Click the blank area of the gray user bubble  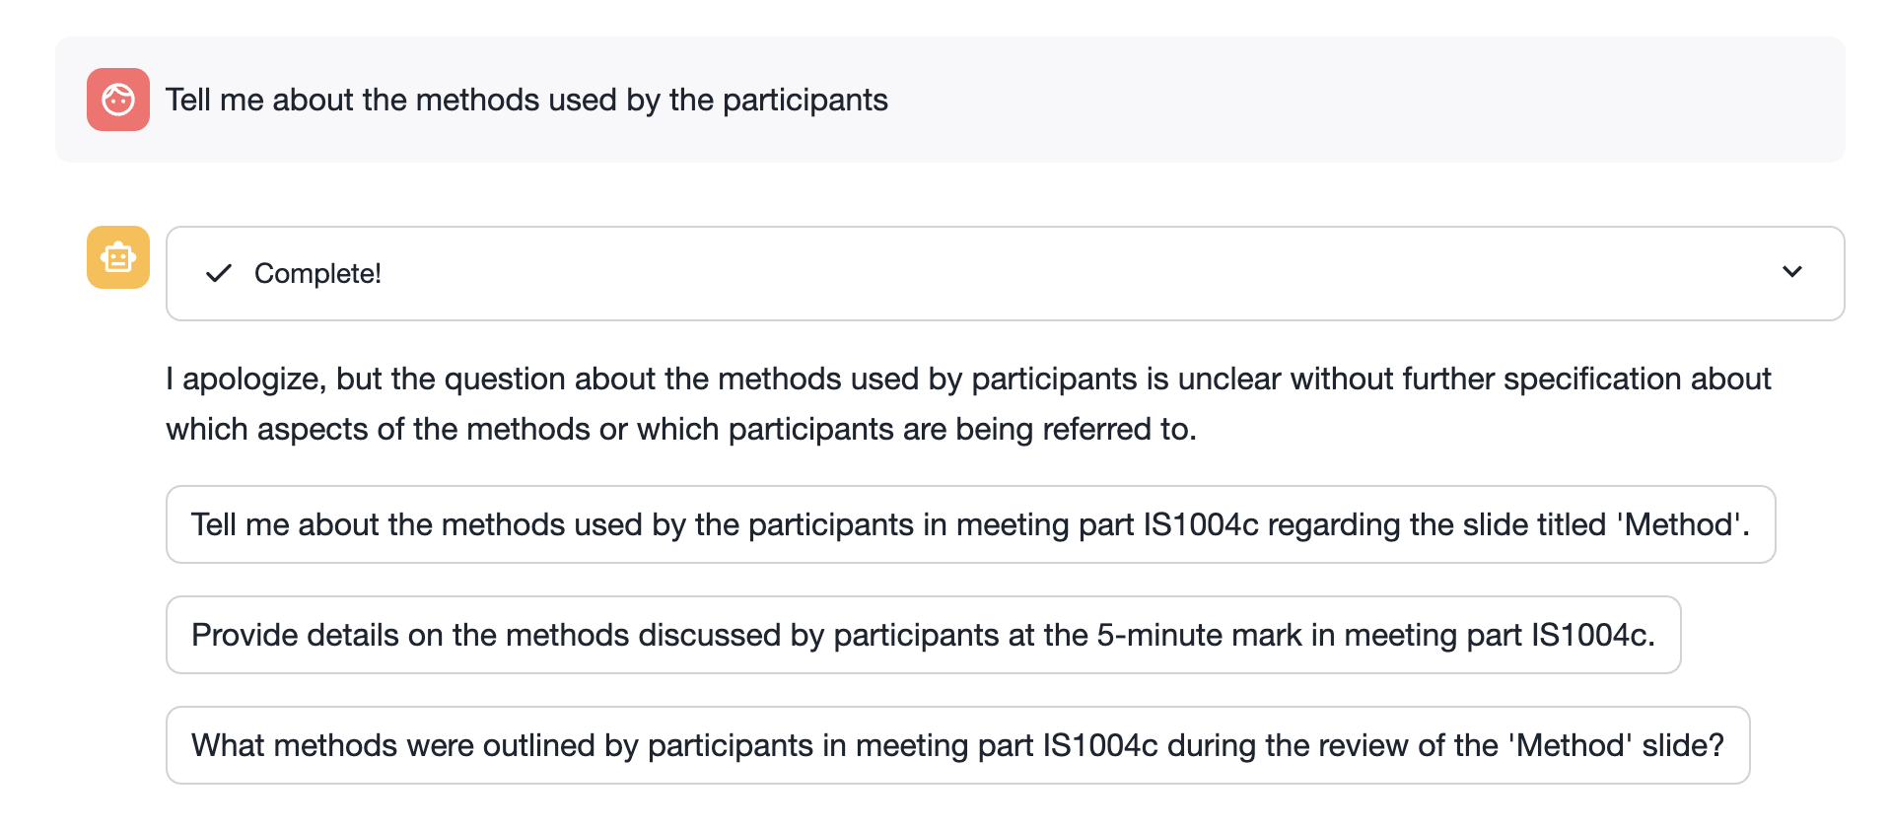(x=1380, y=100)
